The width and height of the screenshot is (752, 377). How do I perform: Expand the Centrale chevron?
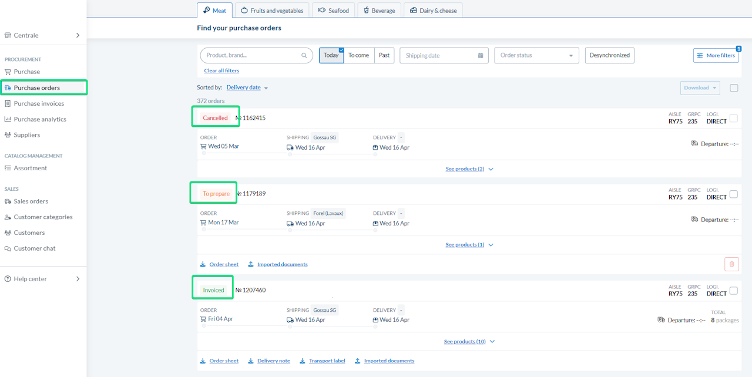pyautogui.click(x=78, y=35)
